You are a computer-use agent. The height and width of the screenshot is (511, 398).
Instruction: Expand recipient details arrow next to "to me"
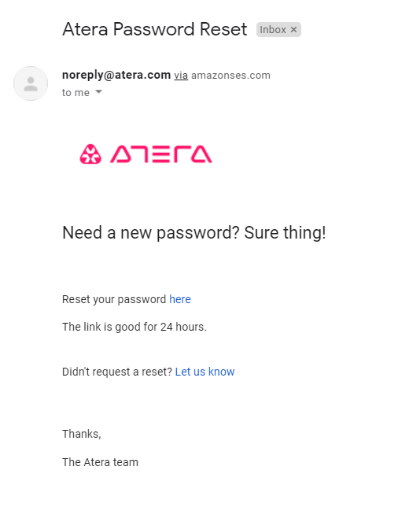[98, 92]
